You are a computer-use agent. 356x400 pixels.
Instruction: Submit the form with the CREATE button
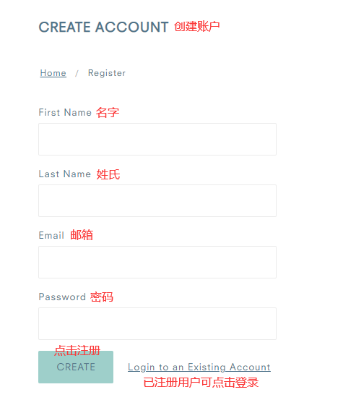pyautogui.click(x=76, y=367)
